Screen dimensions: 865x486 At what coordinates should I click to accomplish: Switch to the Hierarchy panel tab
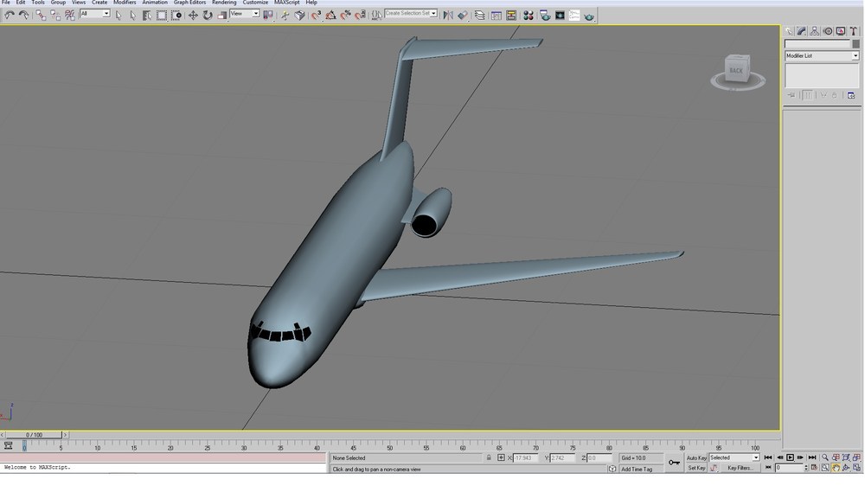point(815,31)
